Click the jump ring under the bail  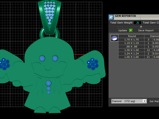[50, 33]
